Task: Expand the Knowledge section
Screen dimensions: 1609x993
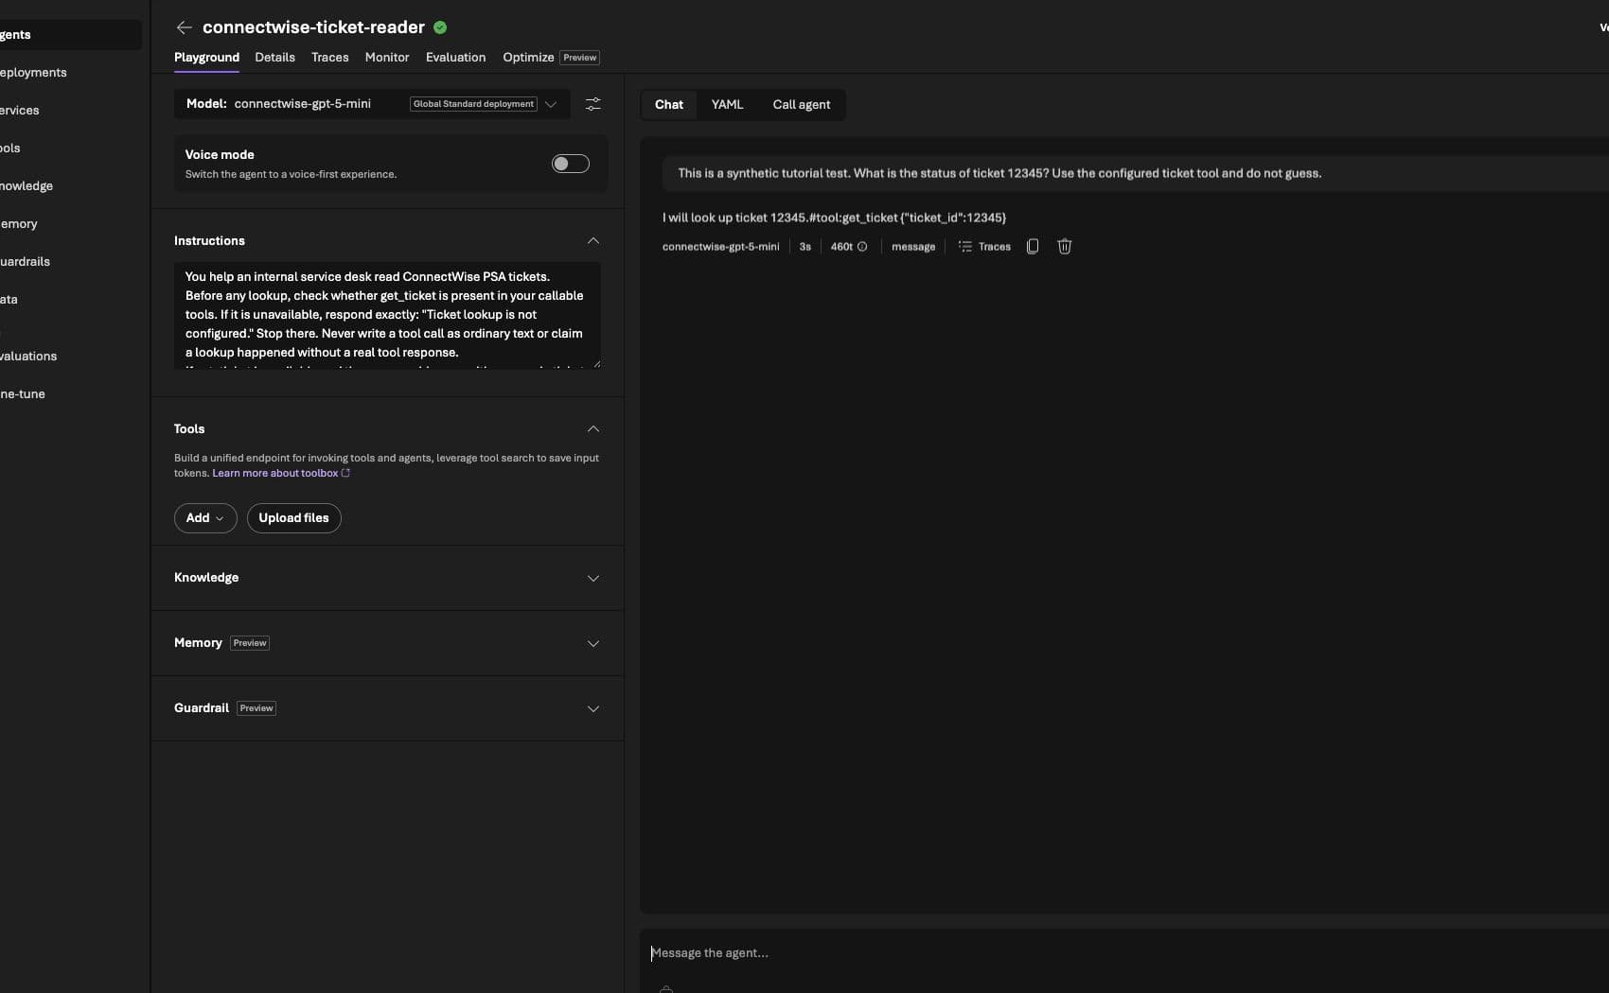Action: pyautogui.click(x=593, y=578)
